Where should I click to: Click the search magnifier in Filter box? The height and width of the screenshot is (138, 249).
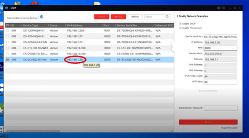[167, 17]
